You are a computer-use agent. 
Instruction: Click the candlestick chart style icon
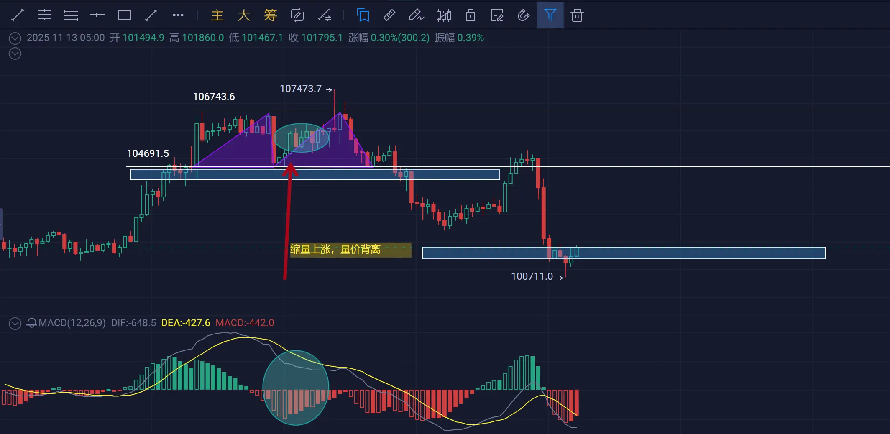[444, 15]
